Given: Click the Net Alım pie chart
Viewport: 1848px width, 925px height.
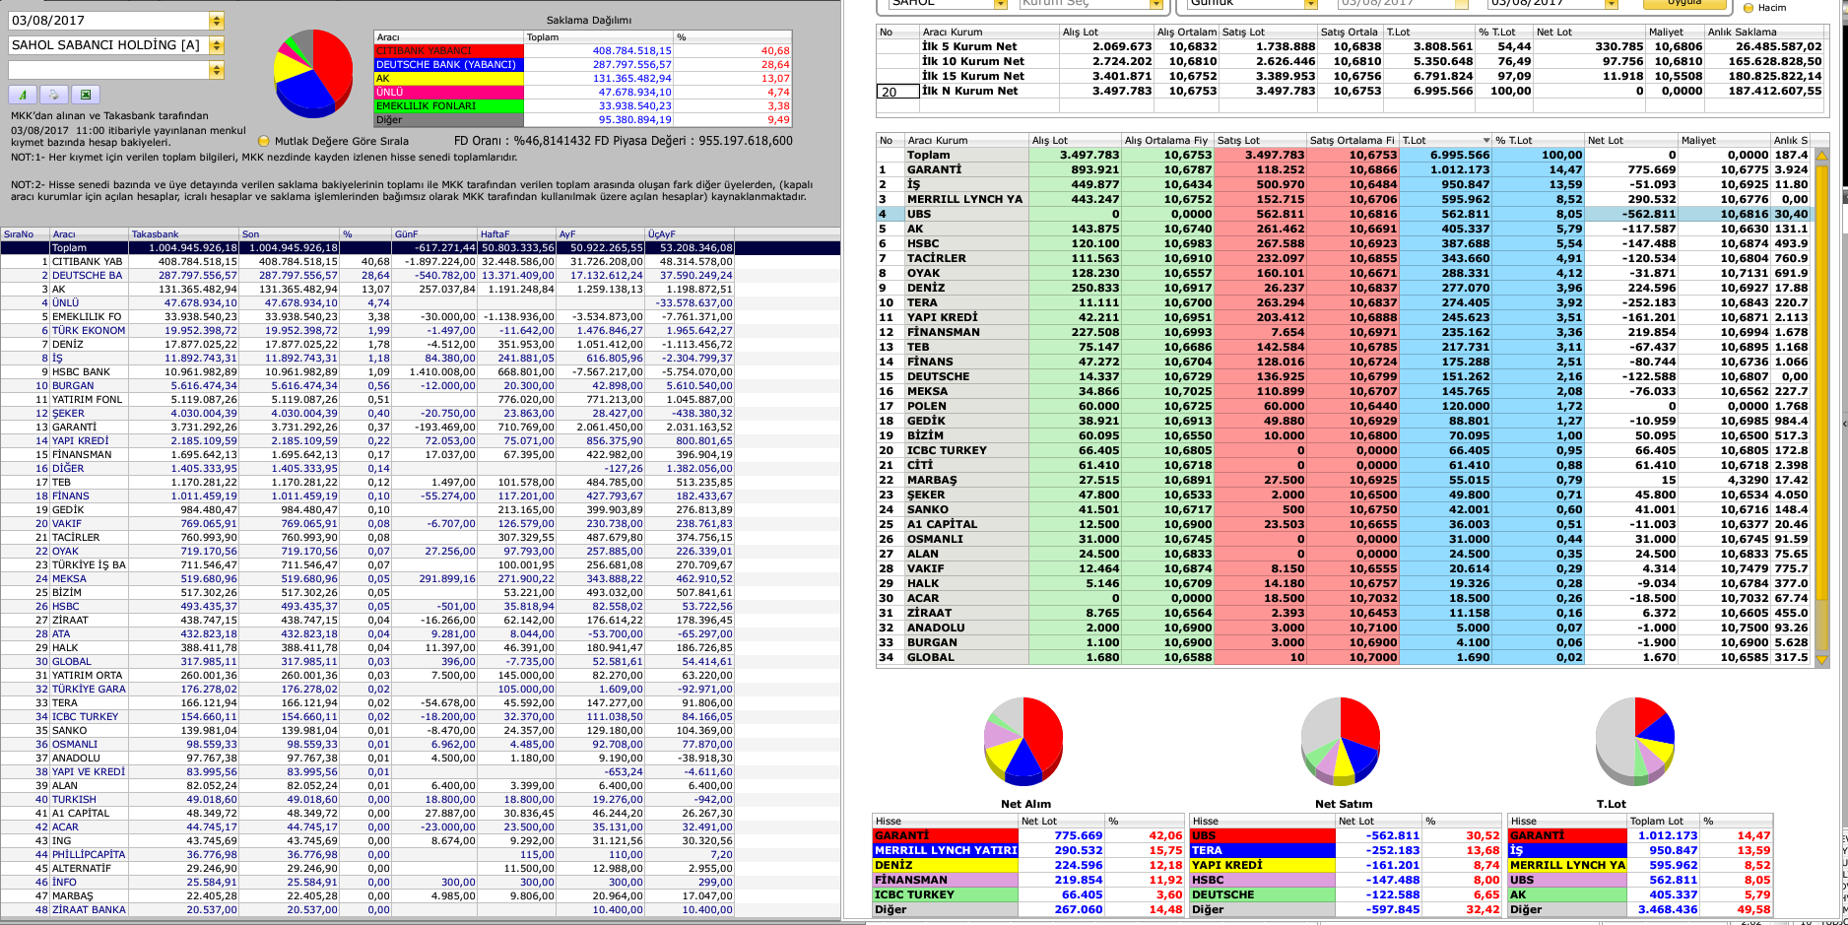Looking at the screenshot, I should (1024, 742).
